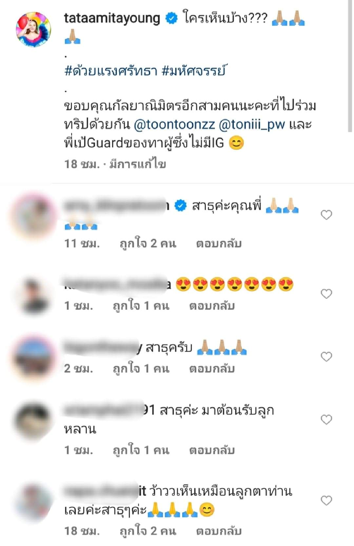
Task: View likes ถูกใจ 1 คน on สาธุครับ comment
Action: 141,369
